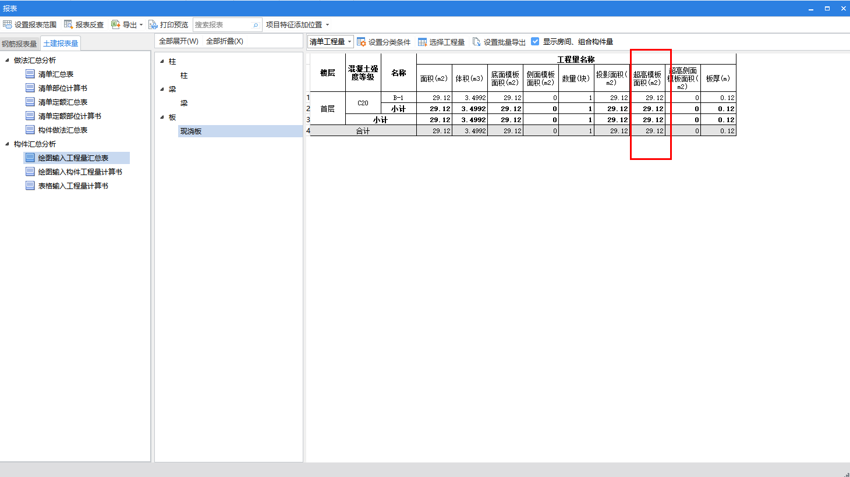
Task: Switch to 钢筋报表量 tab
Action: [x=19, y=44]
